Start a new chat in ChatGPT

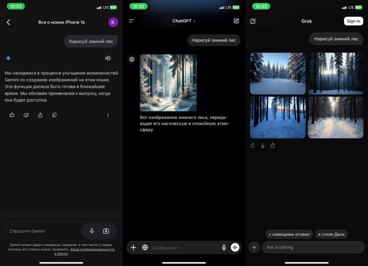236,21
